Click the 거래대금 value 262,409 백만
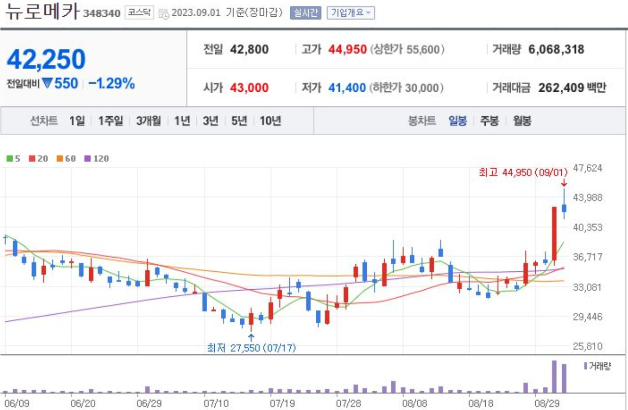Image resolution: width=628 pixels, height=410 pixels. coord(572,88)
